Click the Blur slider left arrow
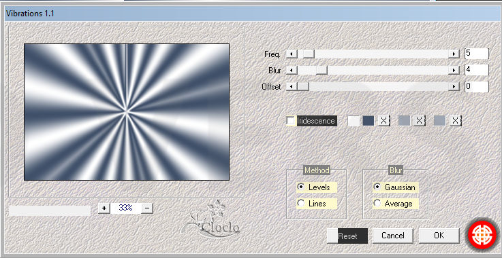 [x=292, y=70]
